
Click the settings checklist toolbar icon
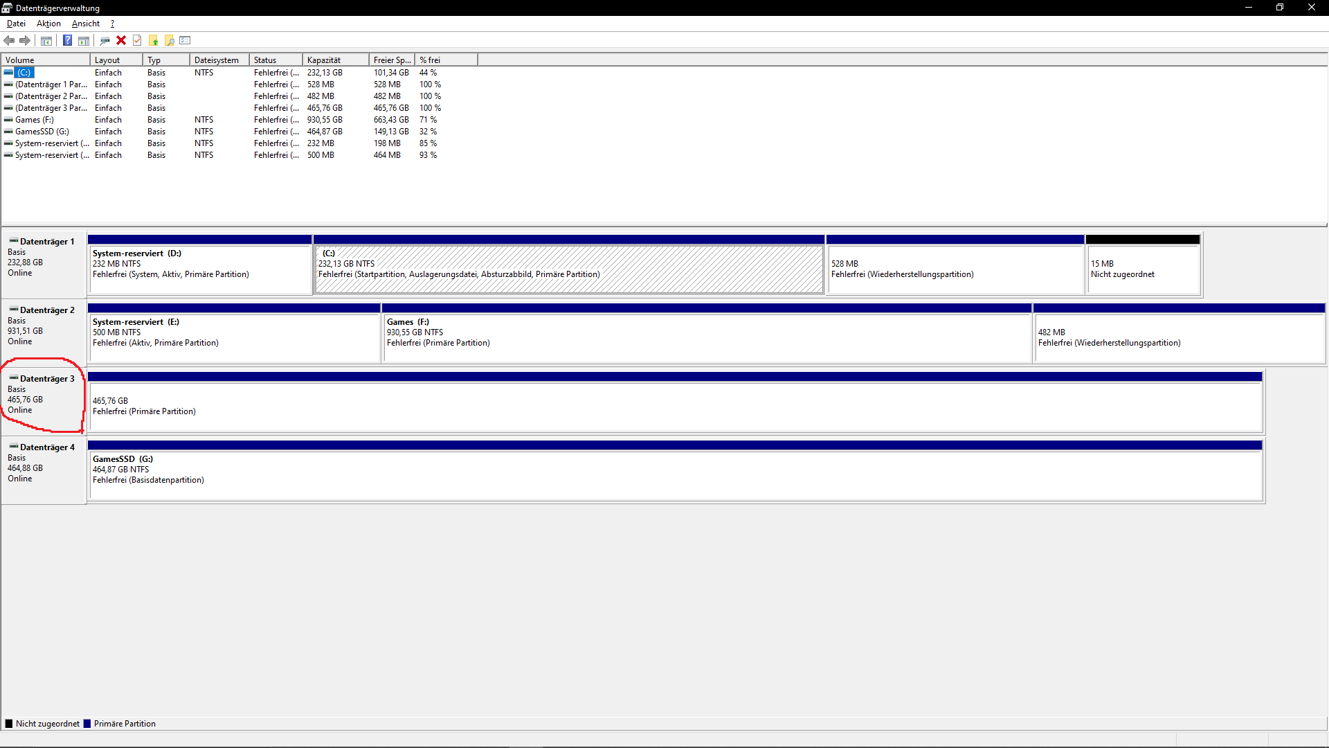click(x=185, y=40)
